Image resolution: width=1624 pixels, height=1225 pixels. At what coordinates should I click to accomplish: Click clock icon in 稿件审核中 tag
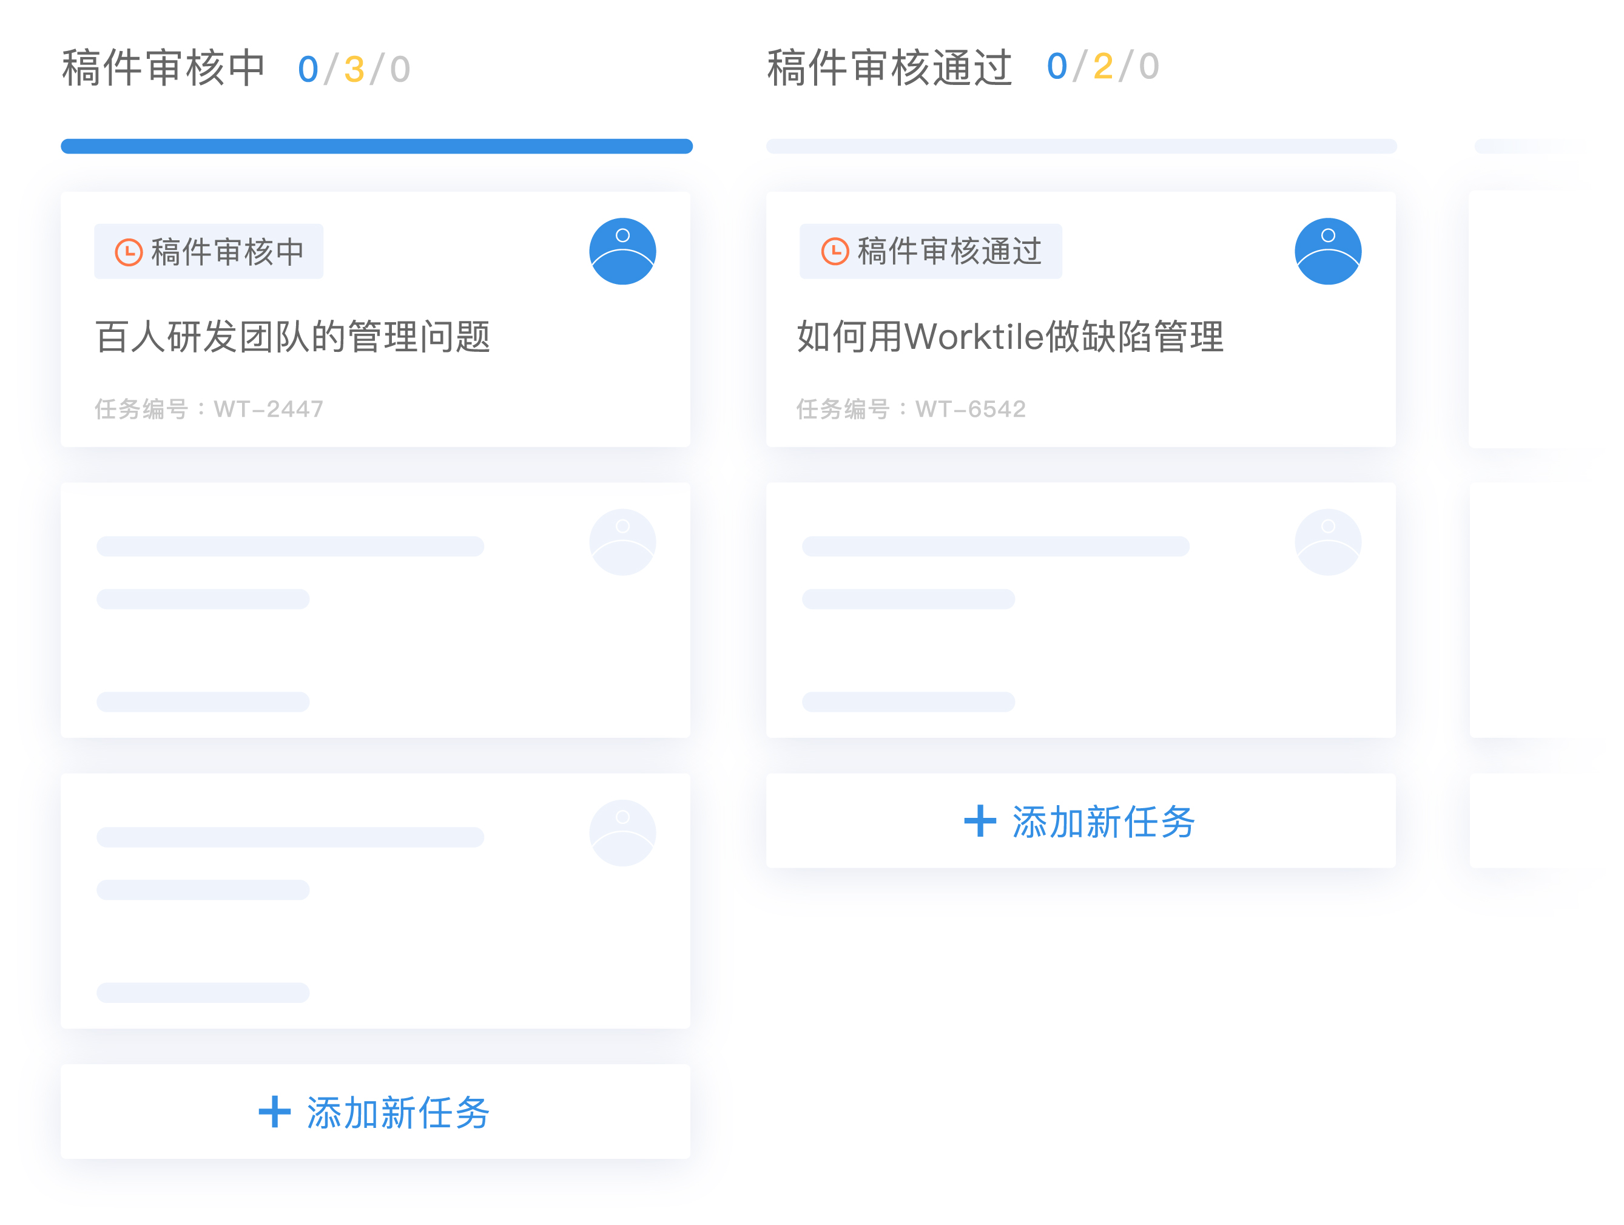129,252
